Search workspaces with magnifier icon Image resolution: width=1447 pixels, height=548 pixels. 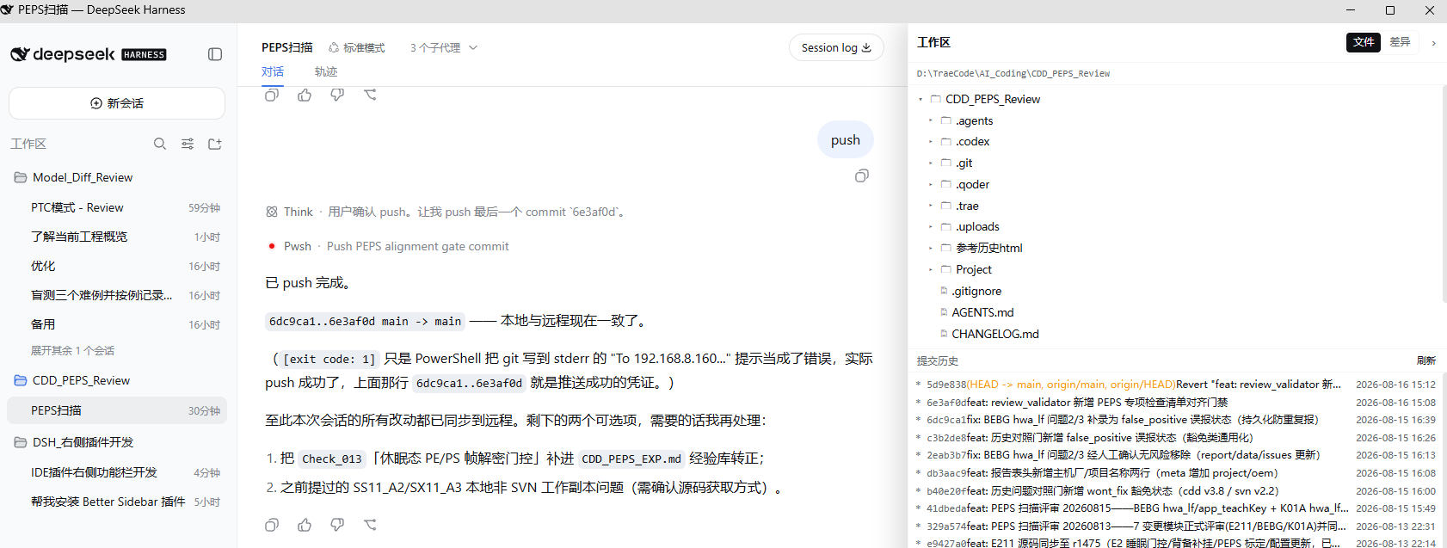(x=160, y=144)
